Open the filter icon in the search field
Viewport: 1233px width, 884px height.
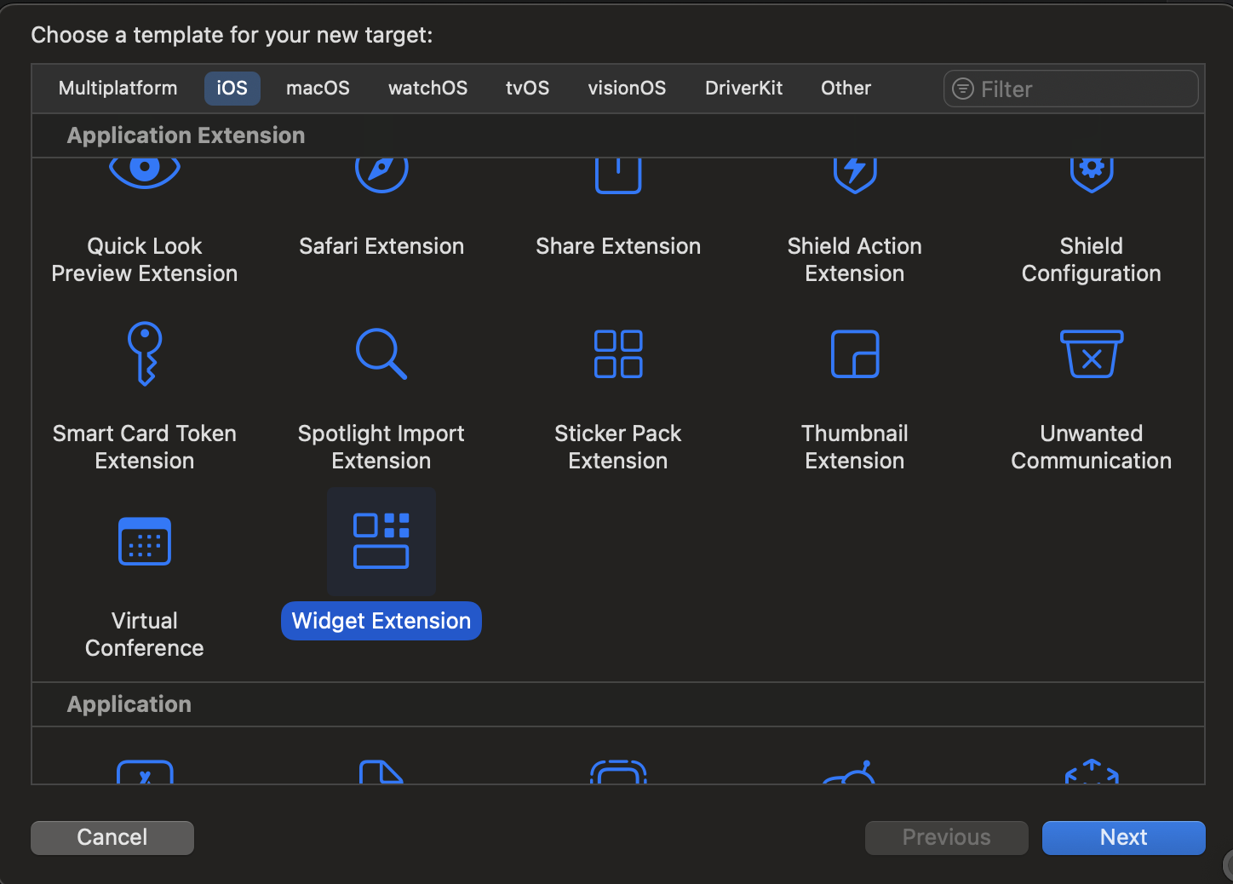pos(963,89)
